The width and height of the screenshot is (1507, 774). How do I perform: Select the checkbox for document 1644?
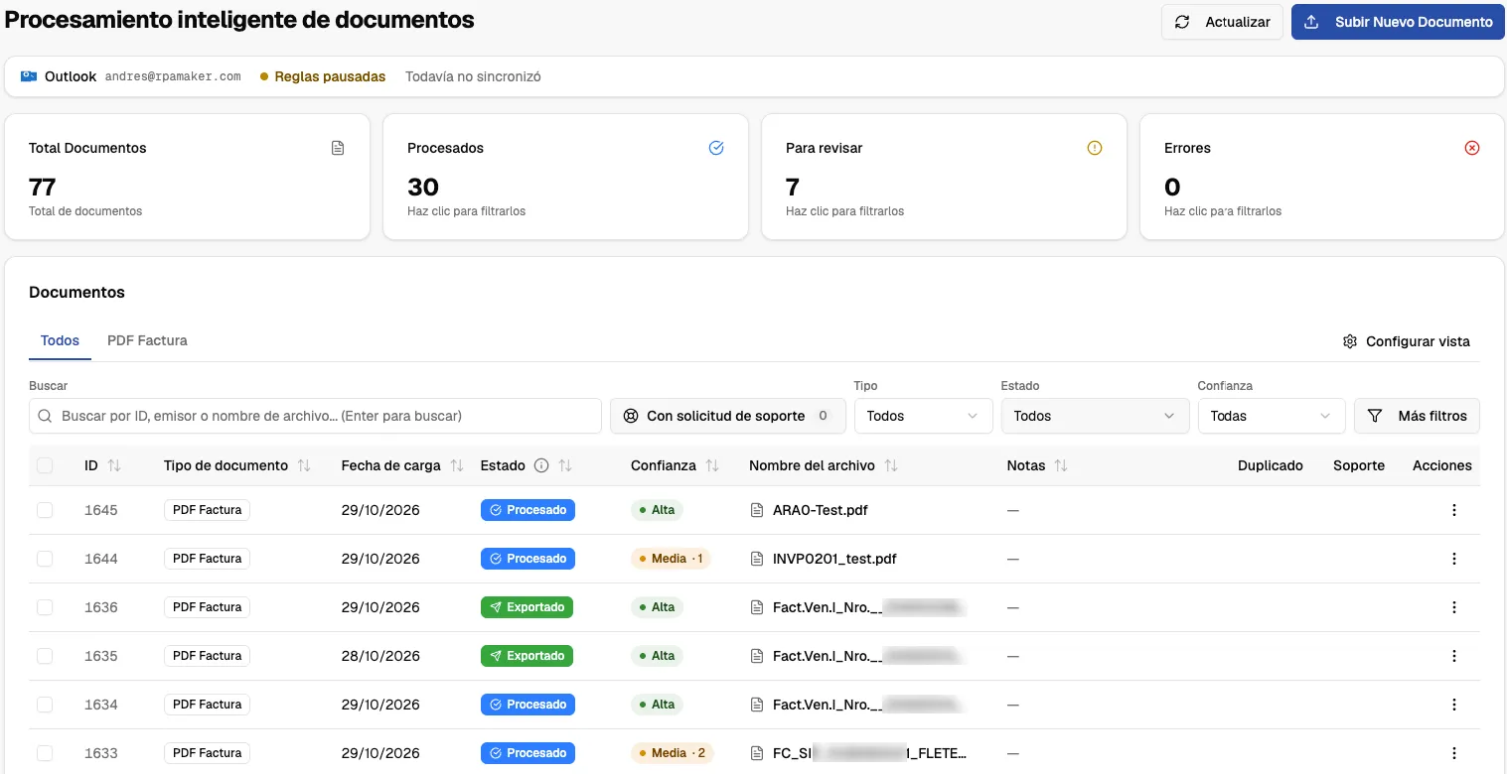pos(45,559)
